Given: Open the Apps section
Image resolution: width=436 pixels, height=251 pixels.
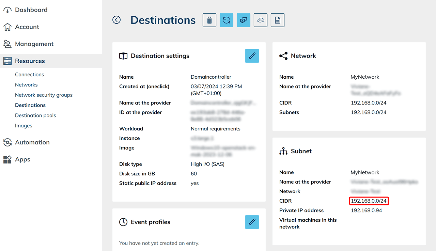Looking at the screenshot, I should 22,159.
